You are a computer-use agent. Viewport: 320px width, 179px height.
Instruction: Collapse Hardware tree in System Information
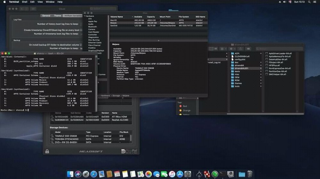[85, 16]
